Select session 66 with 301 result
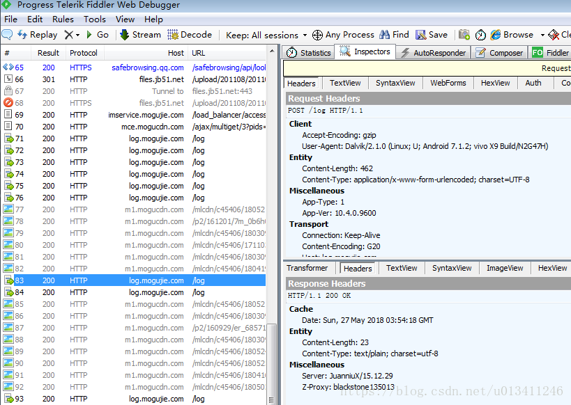Screen dimensions: 571x405 pos(134,79)
